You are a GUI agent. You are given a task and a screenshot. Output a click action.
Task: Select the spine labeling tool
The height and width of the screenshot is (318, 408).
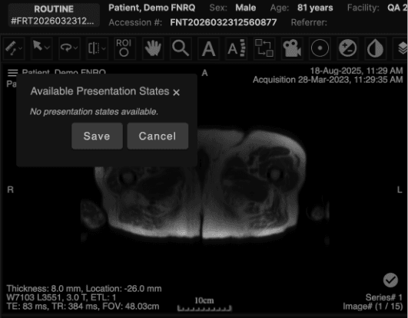(x=236, y=48)
